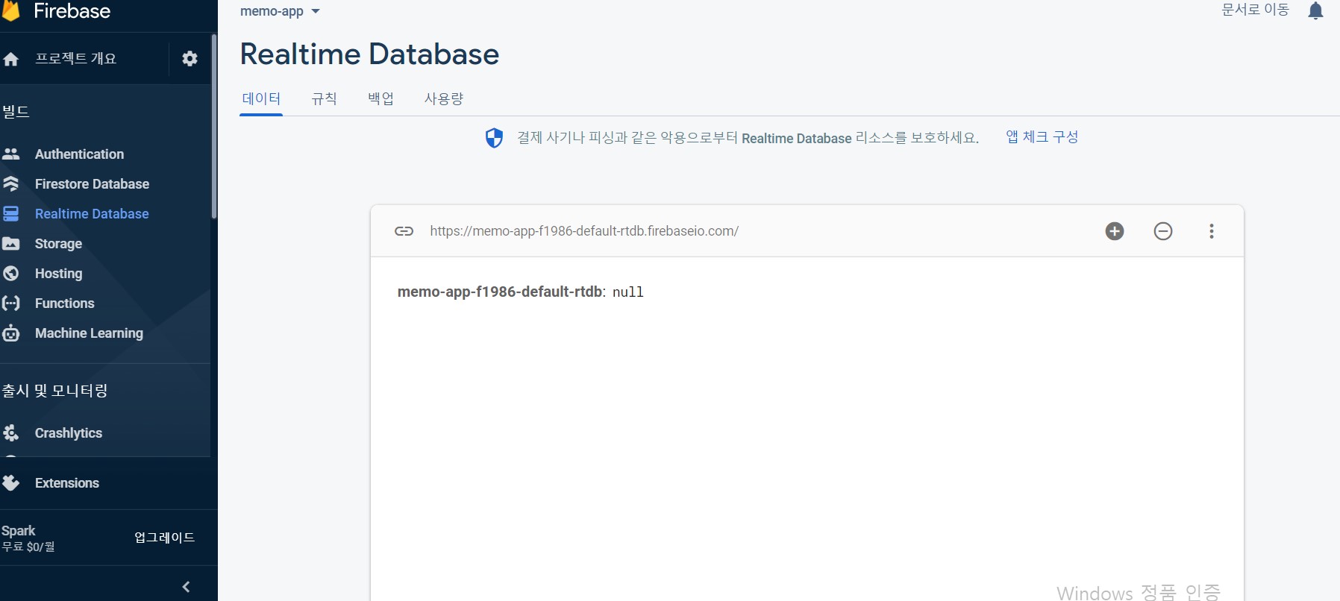The image size is (1340, 601).
Task: Click the Extensions puzzle icon
Action: [11, 483]
